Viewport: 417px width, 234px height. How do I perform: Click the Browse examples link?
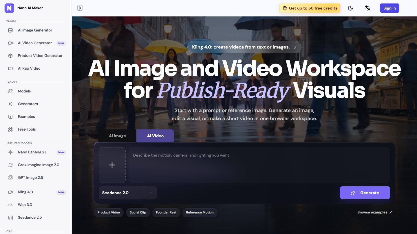(x=375, y=212)
